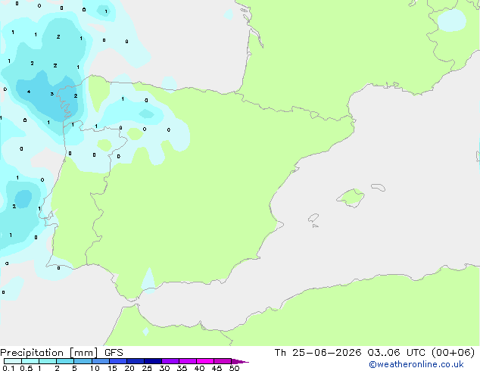Image resolution: width=480 pixels, height=371 pixels.
Task: Open the weatheronline.co.uk copyright link
Action: pyautogui.click(x=416, y=364)
